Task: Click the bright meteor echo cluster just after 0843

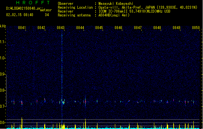Action: click(63, 103)
